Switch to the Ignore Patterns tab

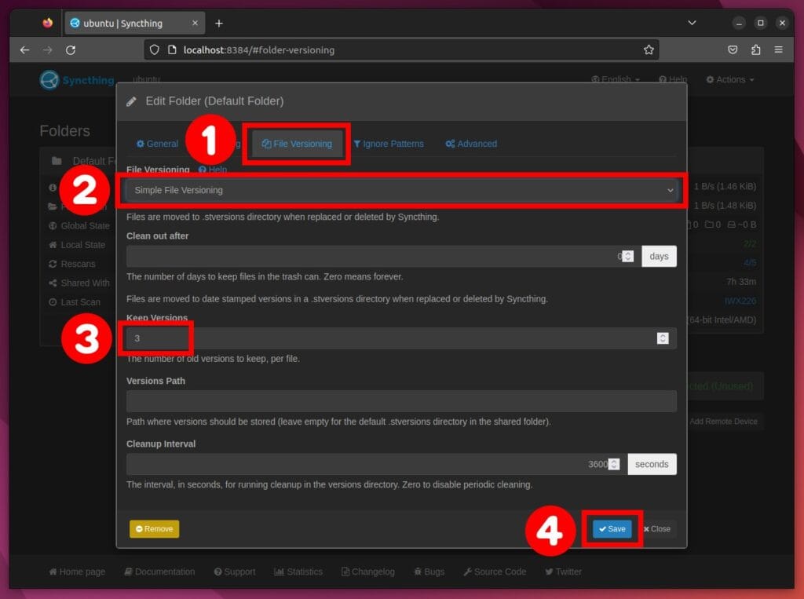[x=389, y=144]
